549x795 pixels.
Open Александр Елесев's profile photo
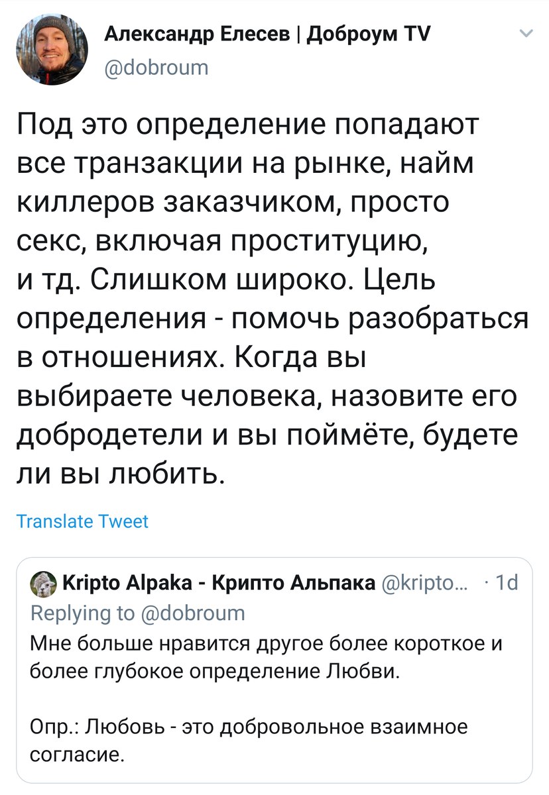[52, 49]
